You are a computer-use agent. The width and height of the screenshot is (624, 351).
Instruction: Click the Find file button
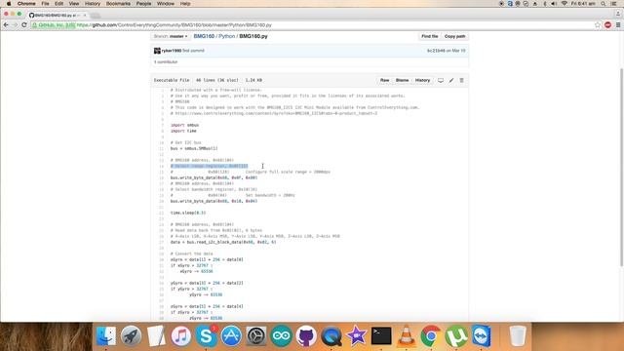[x=430, y=36]
